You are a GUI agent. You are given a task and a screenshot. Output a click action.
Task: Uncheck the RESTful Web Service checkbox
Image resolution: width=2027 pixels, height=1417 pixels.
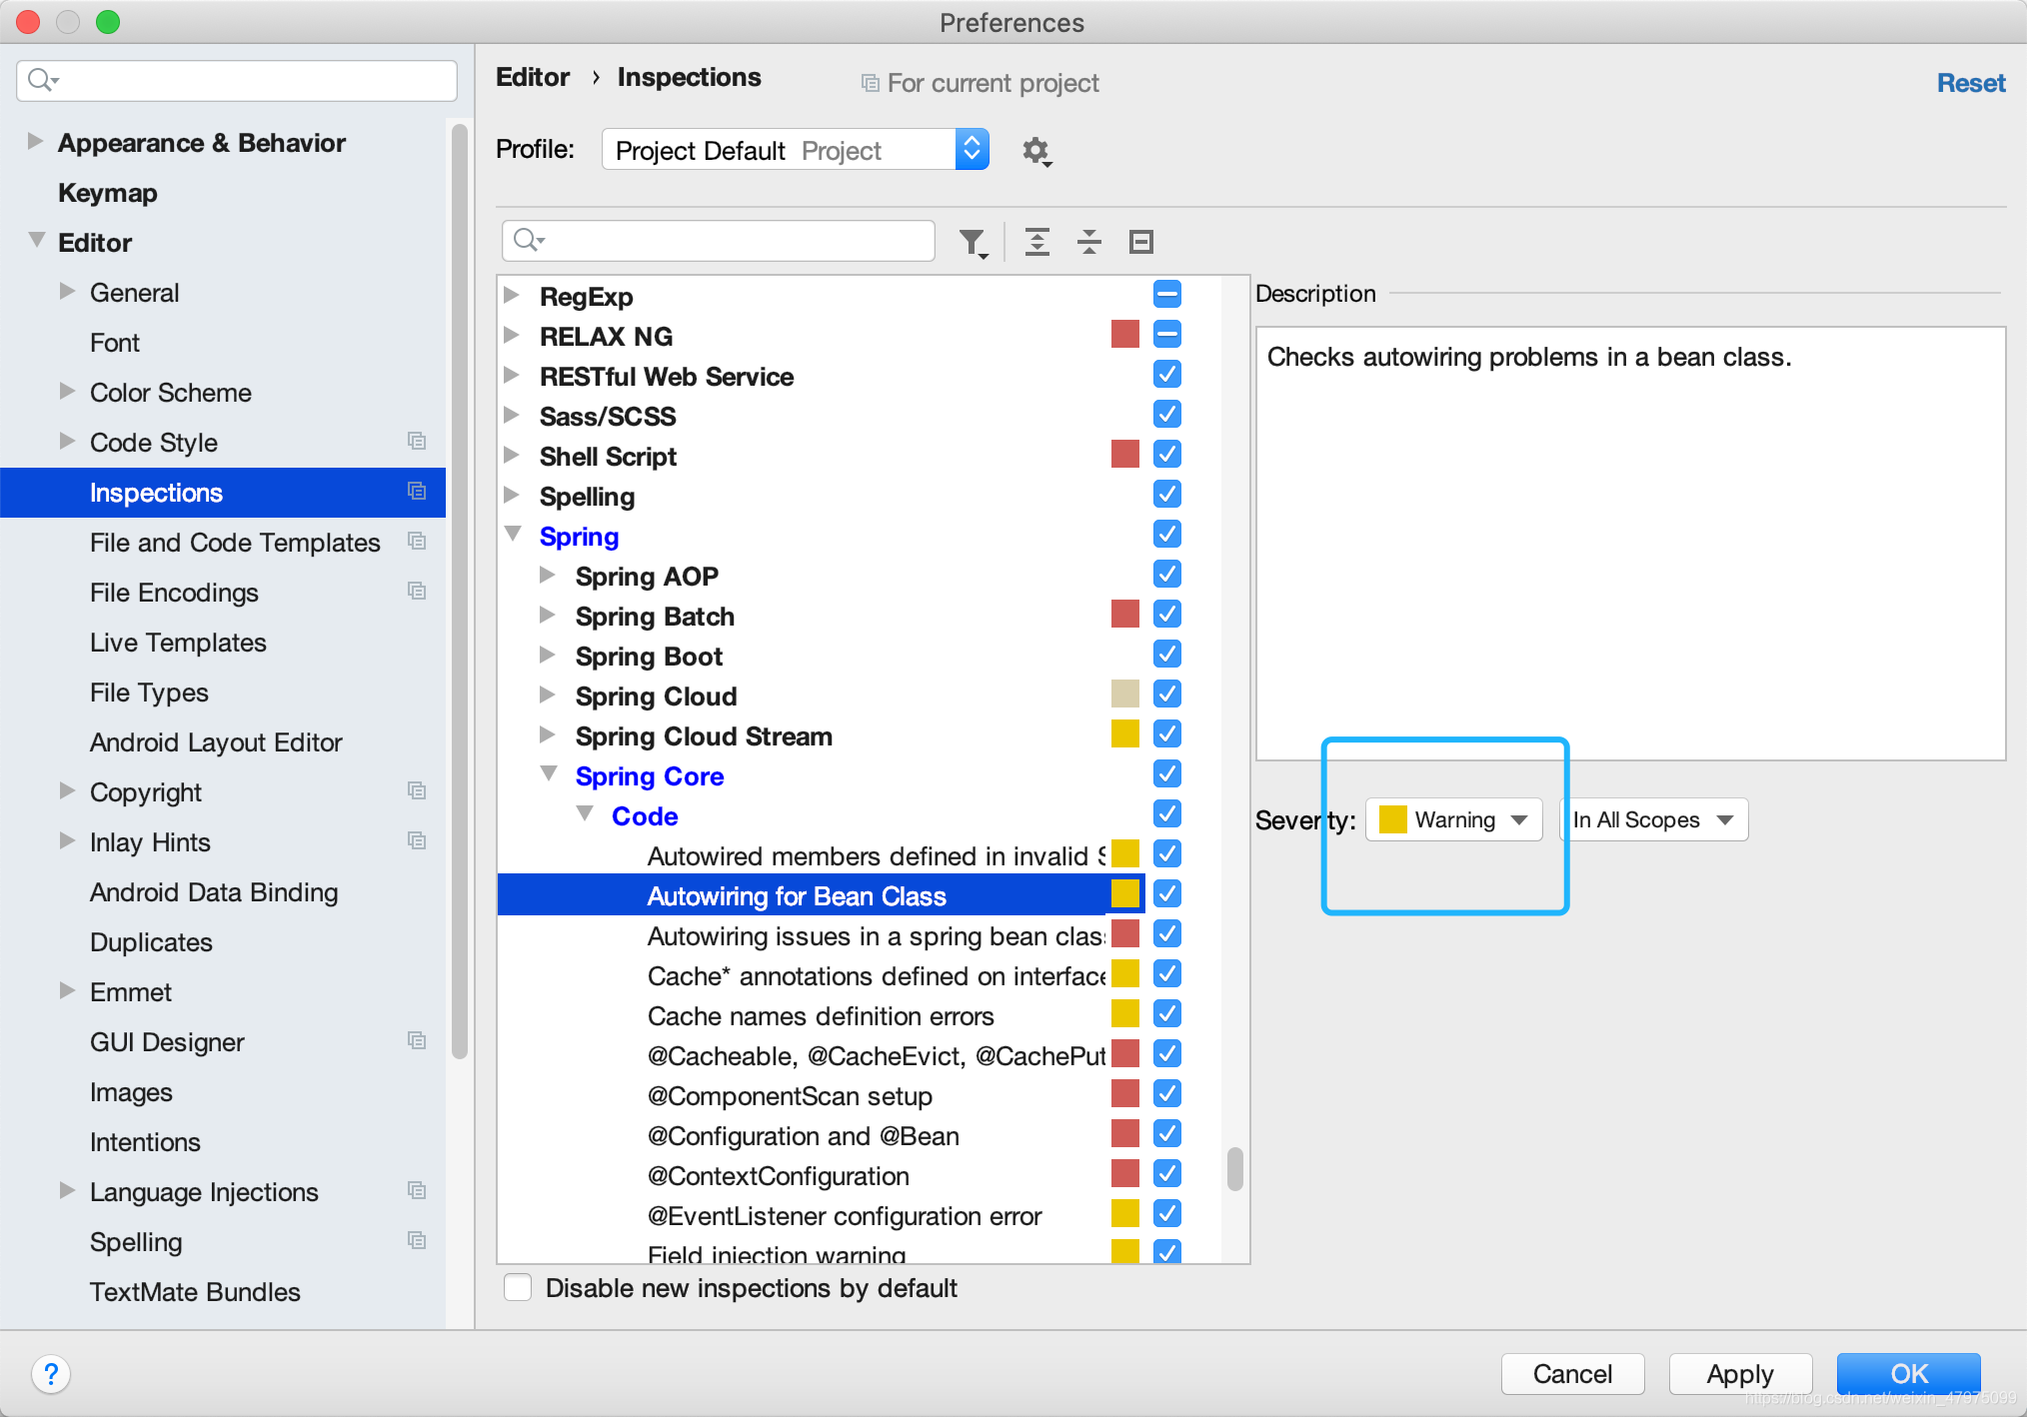(x=1167, y=374)
